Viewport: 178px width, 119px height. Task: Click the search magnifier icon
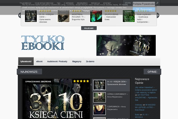(x=157, y=3)
